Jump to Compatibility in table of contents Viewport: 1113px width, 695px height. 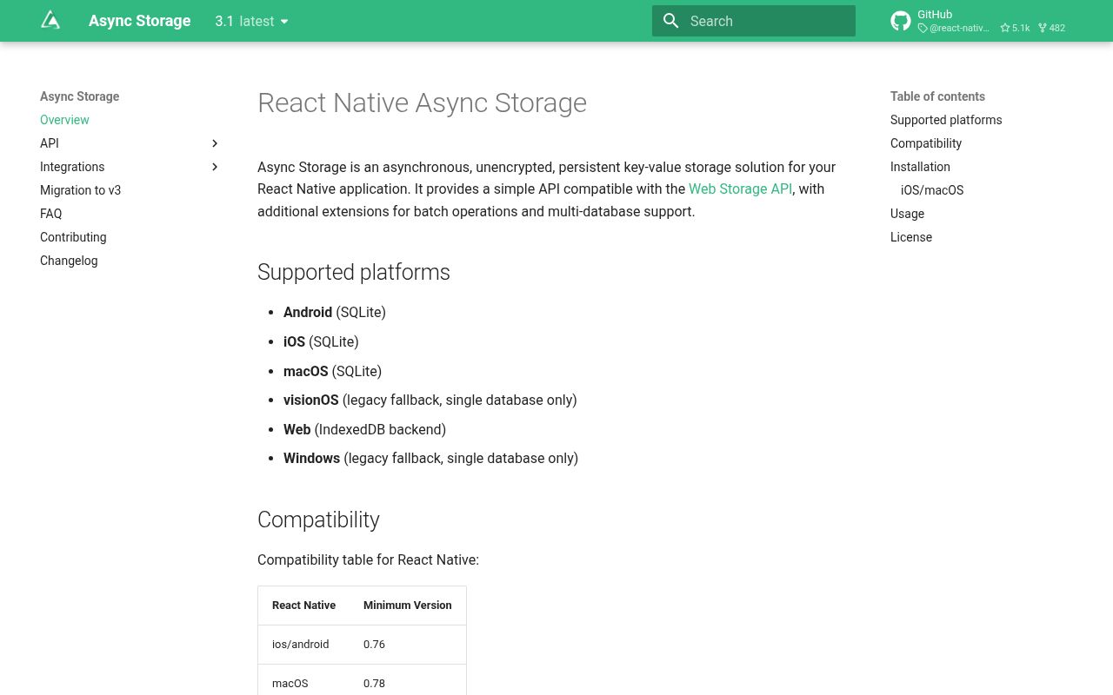926,143
